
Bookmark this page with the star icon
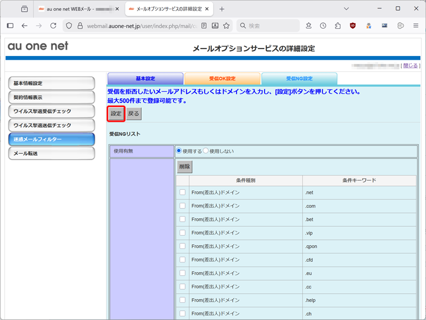coord(226,26)
